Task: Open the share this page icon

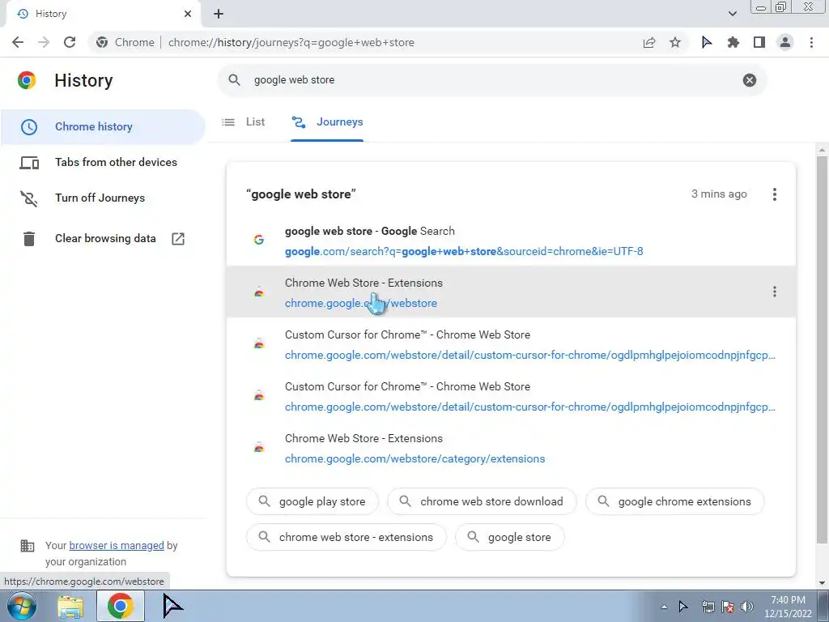Action: pos(649,42)
